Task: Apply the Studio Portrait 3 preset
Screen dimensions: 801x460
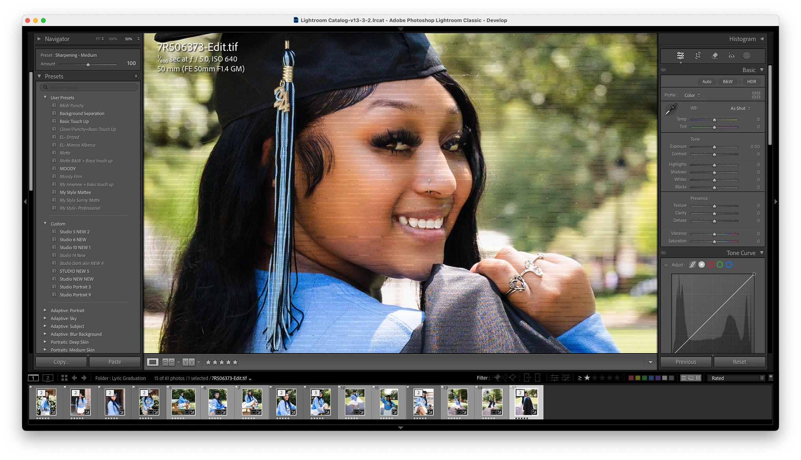Action: [75, 287]
